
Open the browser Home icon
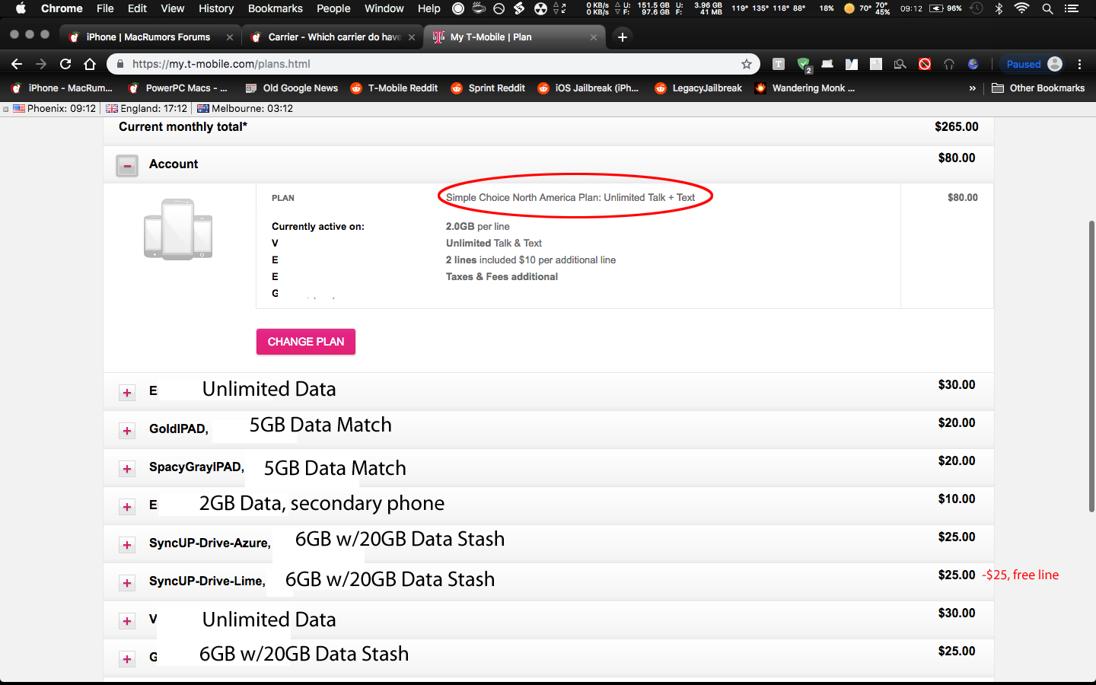pos(90,64)
